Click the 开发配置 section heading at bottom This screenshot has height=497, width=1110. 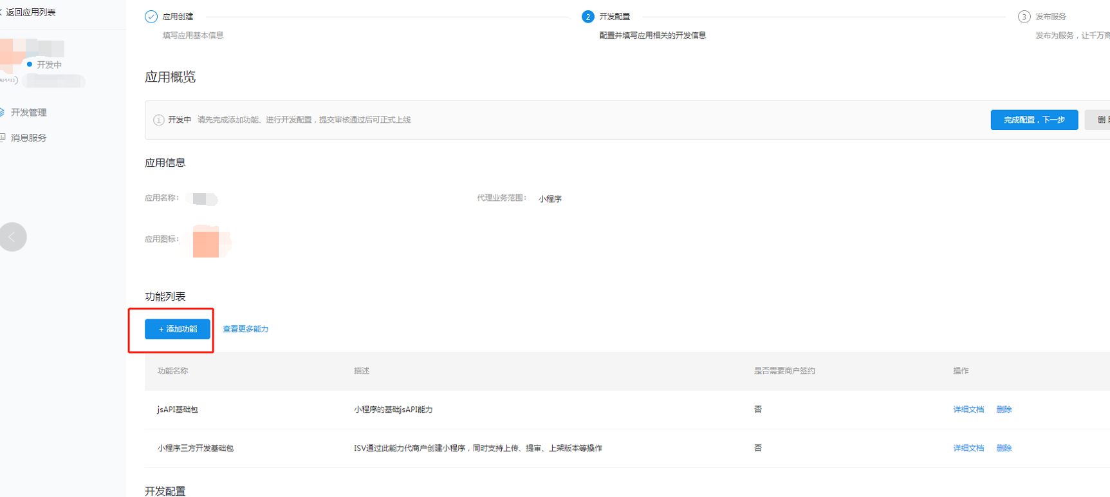165,491
